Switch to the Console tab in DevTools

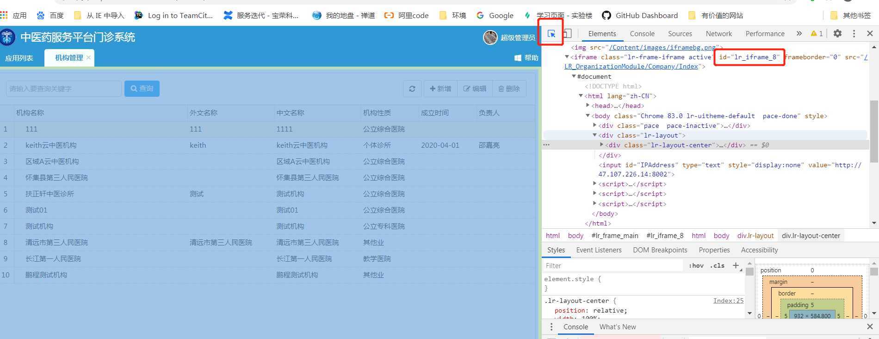click(x=642, y=33)
